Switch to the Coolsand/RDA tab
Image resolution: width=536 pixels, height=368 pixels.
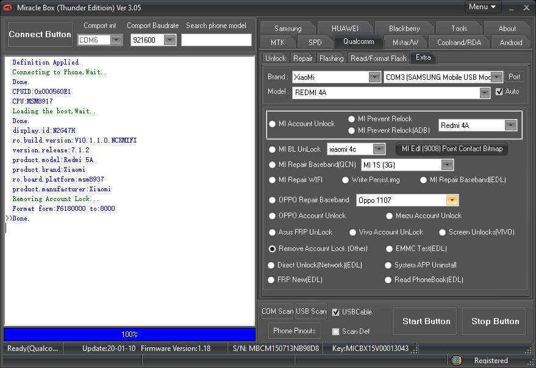(x=459, y=43)
